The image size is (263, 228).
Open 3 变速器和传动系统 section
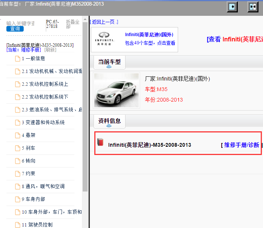pos(43,122)
